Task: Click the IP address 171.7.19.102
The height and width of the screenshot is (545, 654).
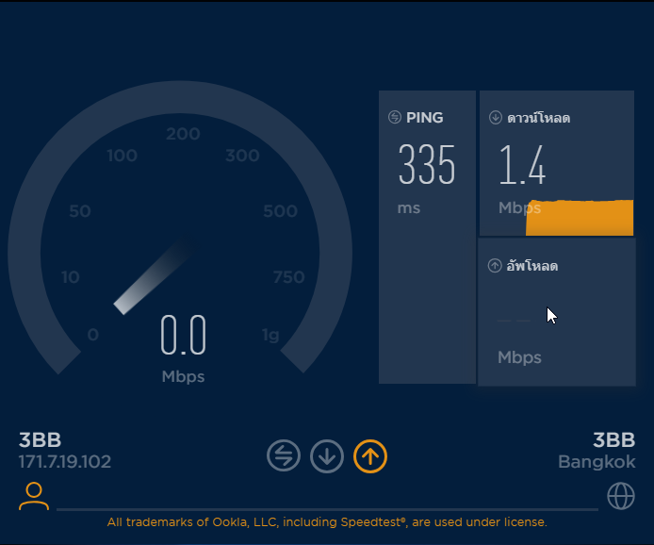Action: pos(65,461)
